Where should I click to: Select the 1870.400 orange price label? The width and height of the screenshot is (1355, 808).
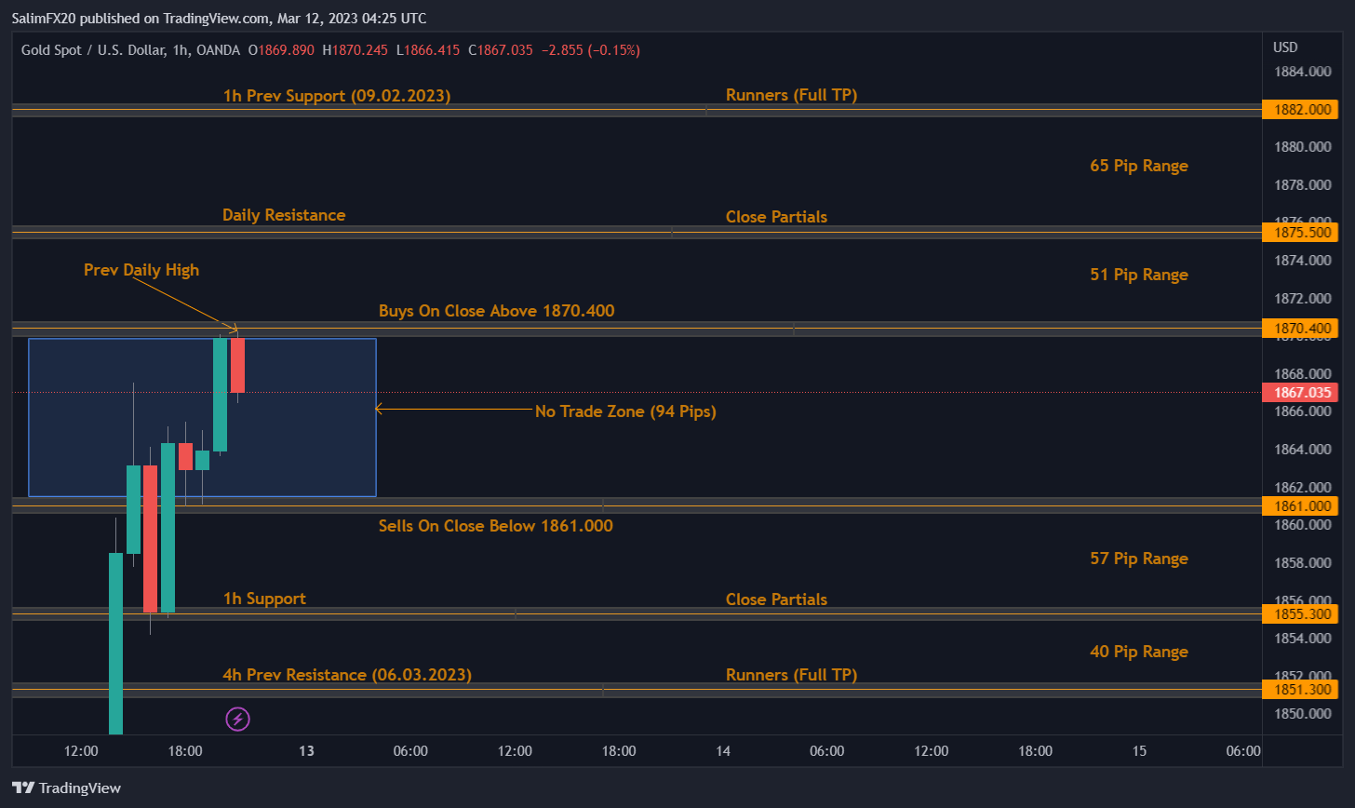1300,328
